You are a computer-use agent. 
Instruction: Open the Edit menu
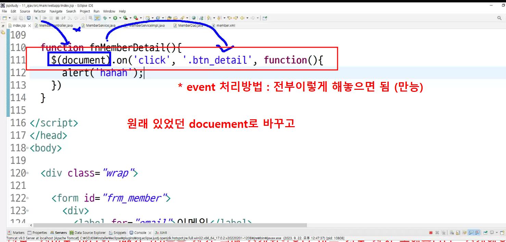tap(13, 11)
